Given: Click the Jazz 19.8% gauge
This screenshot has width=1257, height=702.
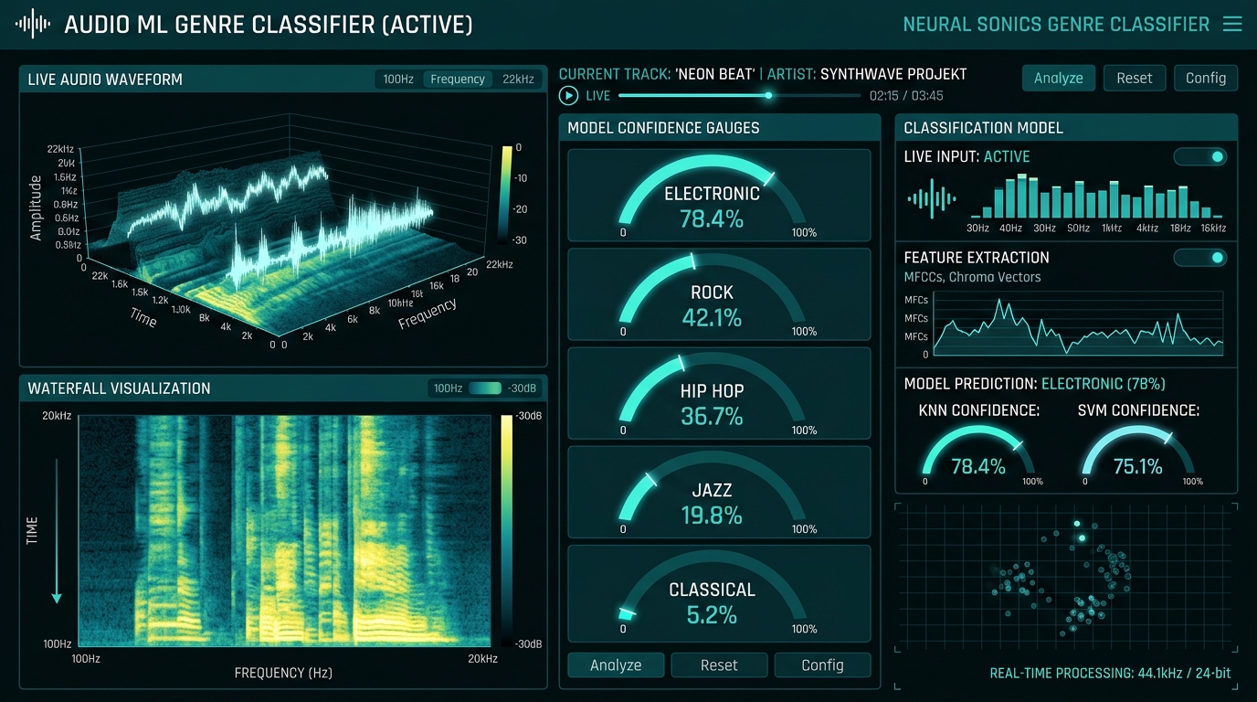Looking at the screenshot, I should [719, 492].
